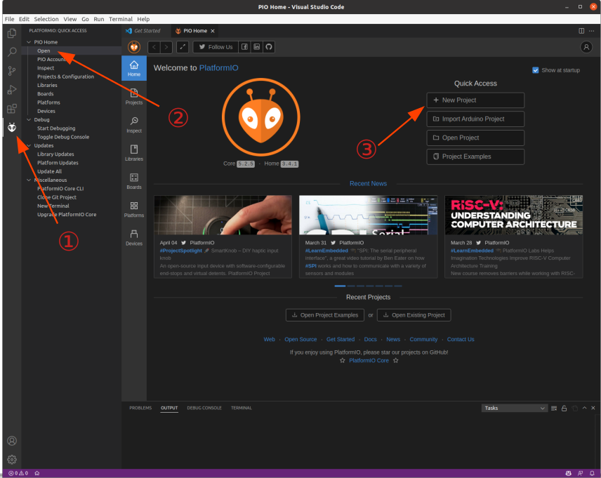
Task: Select Projects & Configuration tree item
Action: (x=65, y=77)
